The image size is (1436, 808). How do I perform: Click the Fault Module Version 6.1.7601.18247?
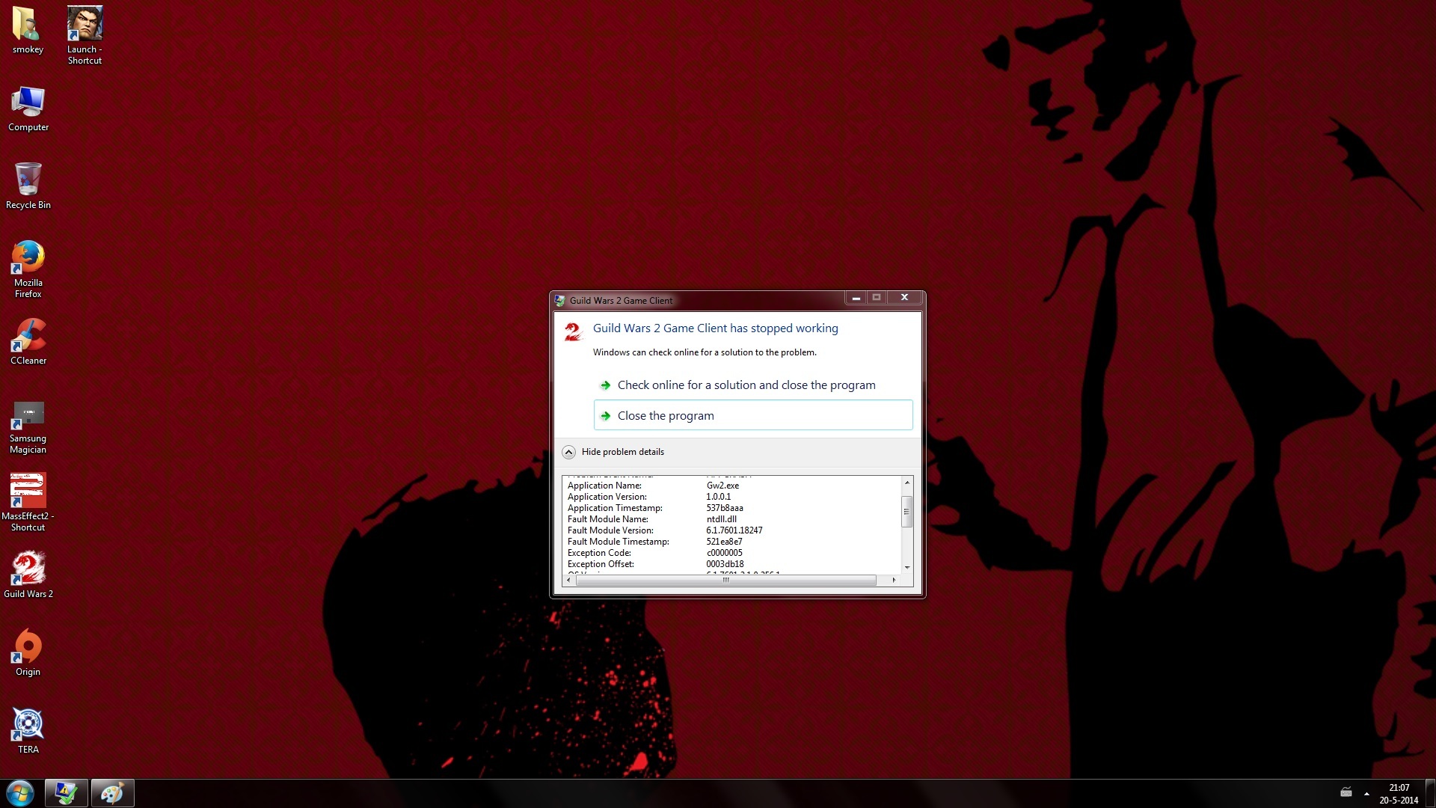pos(734,530)
